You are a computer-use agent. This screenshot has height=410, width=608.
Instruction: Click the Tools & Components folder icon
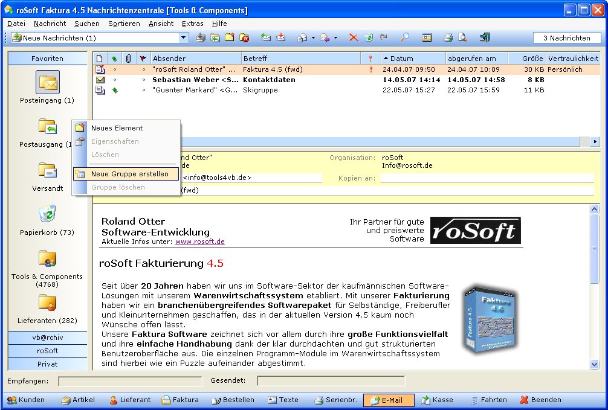(47, 258)
